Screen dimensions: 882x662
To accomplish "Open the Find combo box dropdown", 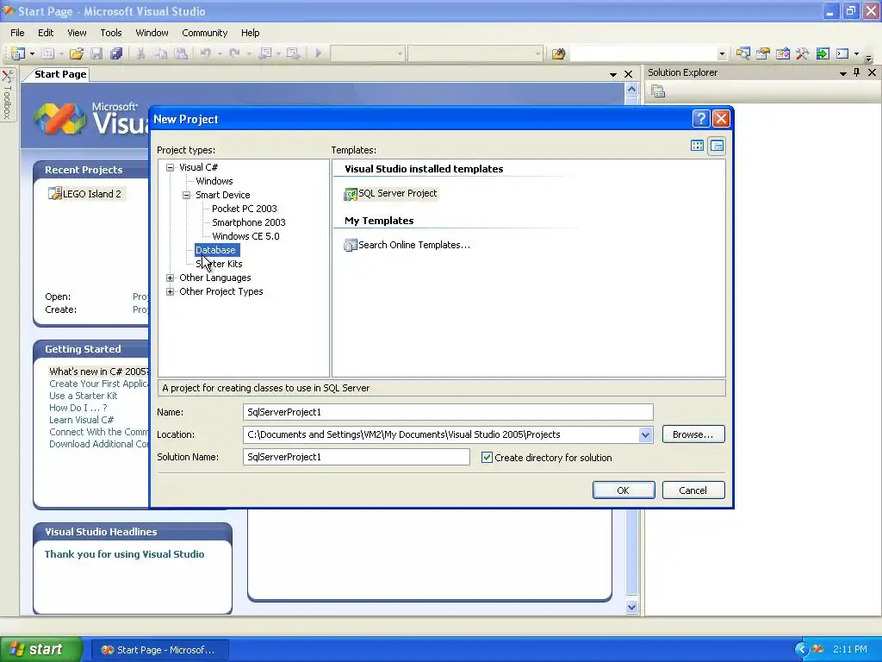I will (x=722, y=54).
